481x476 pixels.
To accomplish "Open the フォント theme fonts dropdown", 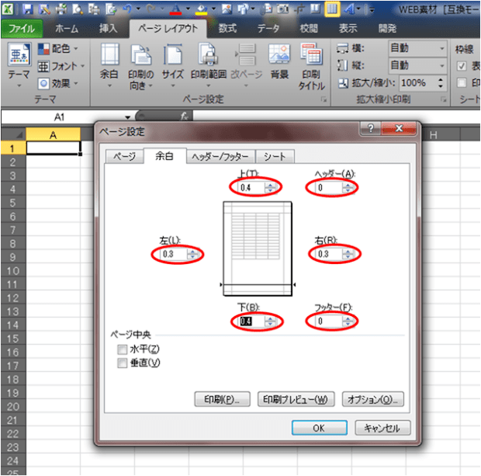I will click(x=61, y=66).
